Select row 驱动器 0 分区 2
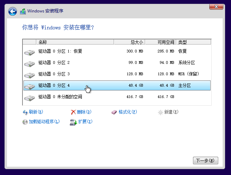231x175 pixels. [x=117, y=62]
